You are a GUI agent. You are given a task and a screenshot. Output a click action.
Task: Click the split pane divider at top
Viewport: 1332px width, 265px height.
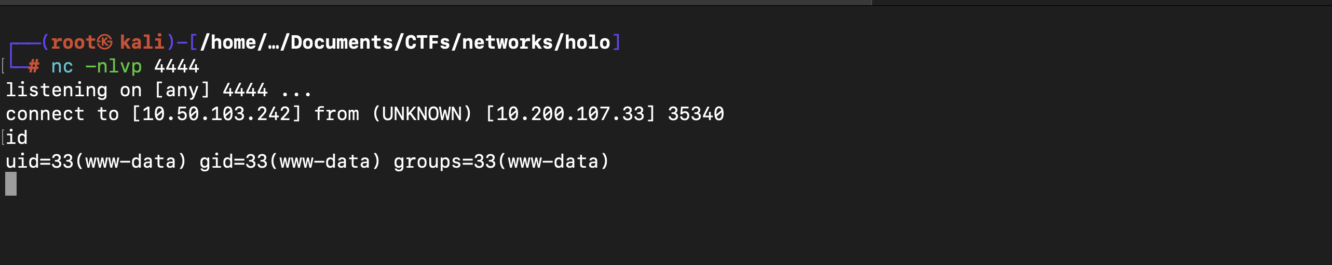(872, 3)
